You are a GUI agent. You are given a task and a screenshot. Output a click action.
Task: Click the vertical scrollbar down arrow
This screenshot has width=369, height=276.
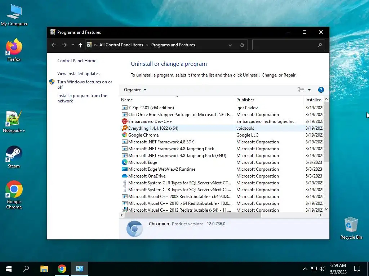[326, 209]
